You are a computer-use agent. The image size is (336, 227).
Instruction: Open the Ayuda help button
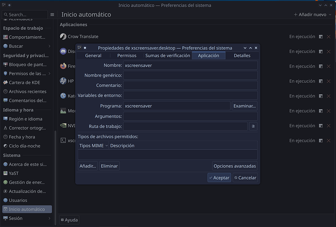coord(69,220)
